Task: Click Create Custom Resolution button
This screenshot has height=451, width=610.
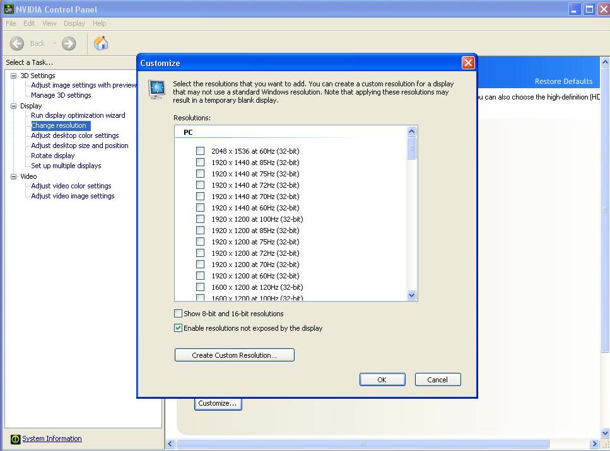Action: [234, 355]
